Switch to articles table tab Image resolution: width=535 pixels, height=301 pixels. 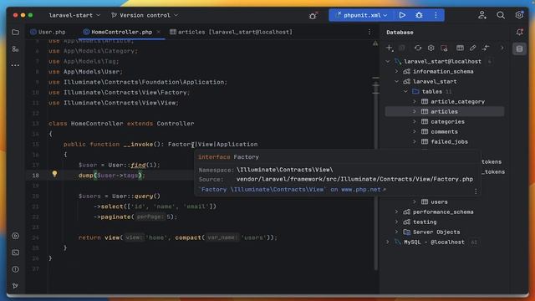[x=231, y=32]
